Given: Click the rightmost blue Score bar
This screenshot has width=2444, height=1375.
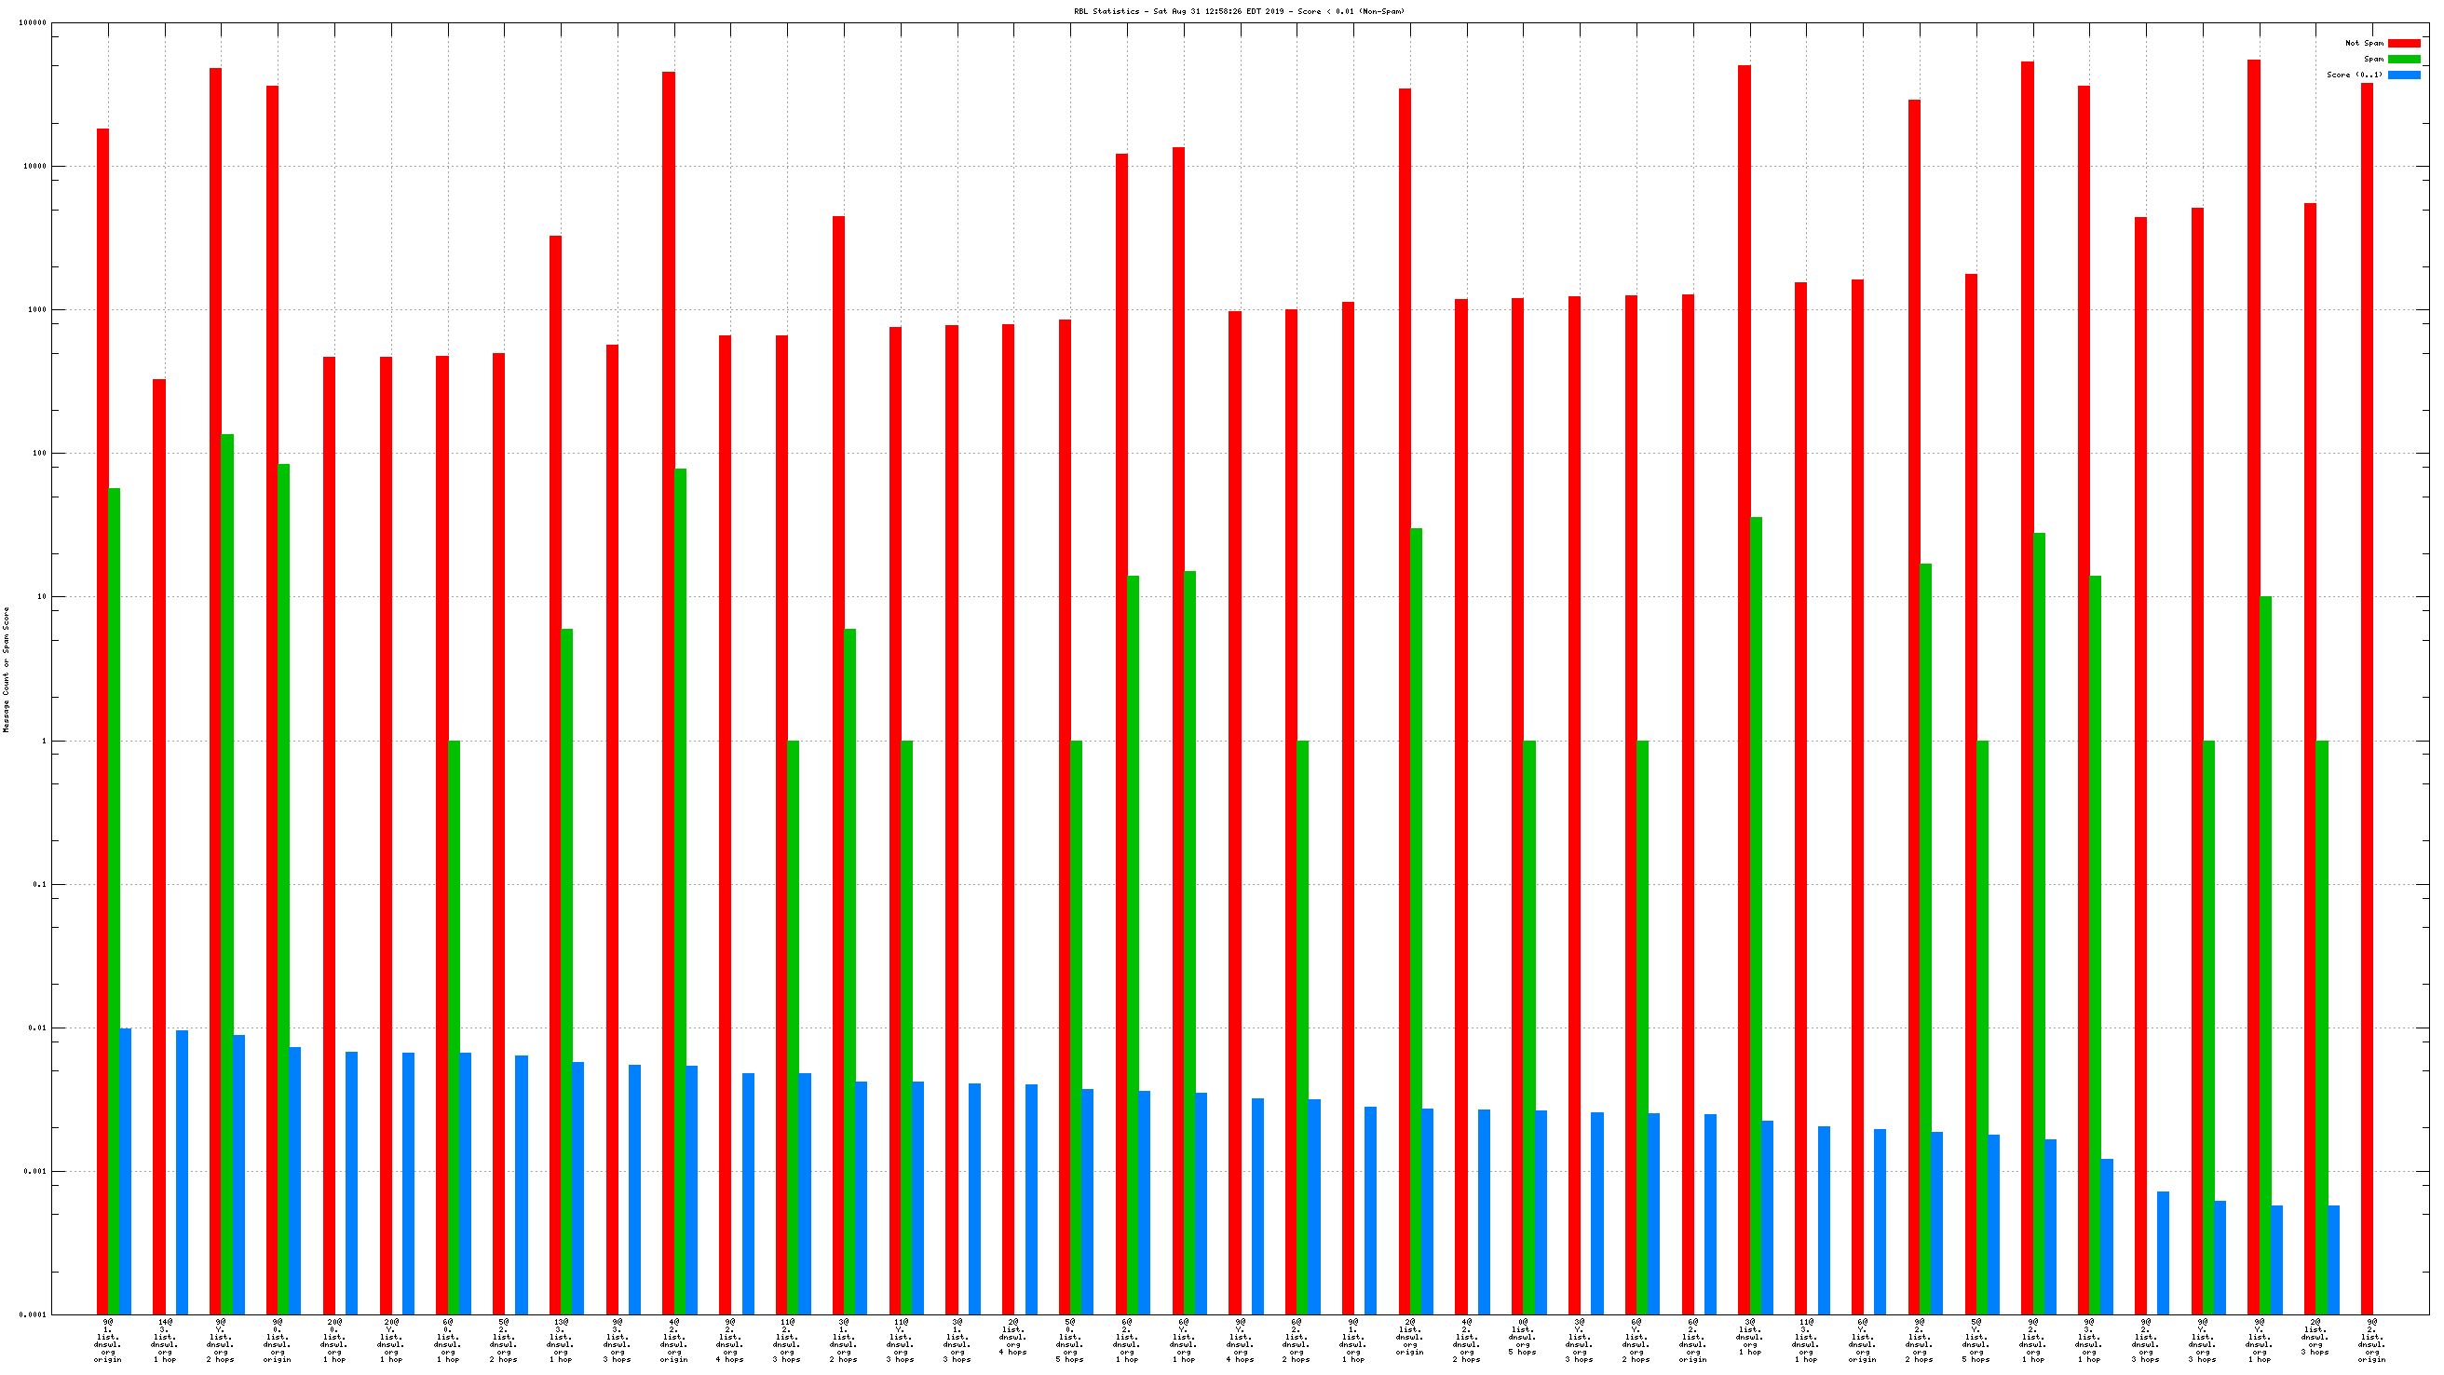Looking at the screenshot, I should [2333, 1259].
